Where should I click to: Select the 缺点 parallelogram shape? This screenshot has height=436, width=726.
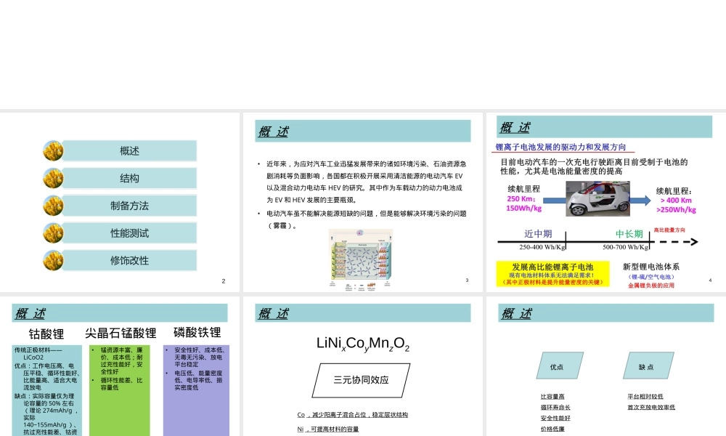tap(648, 366)
